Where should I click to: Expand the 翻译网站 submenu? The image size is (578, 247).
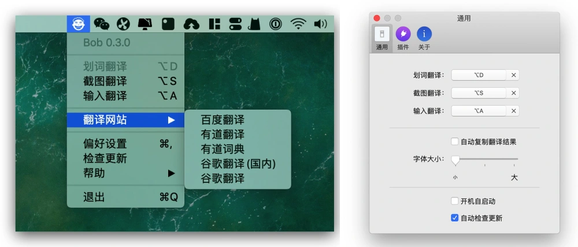(x=125, y=120)
